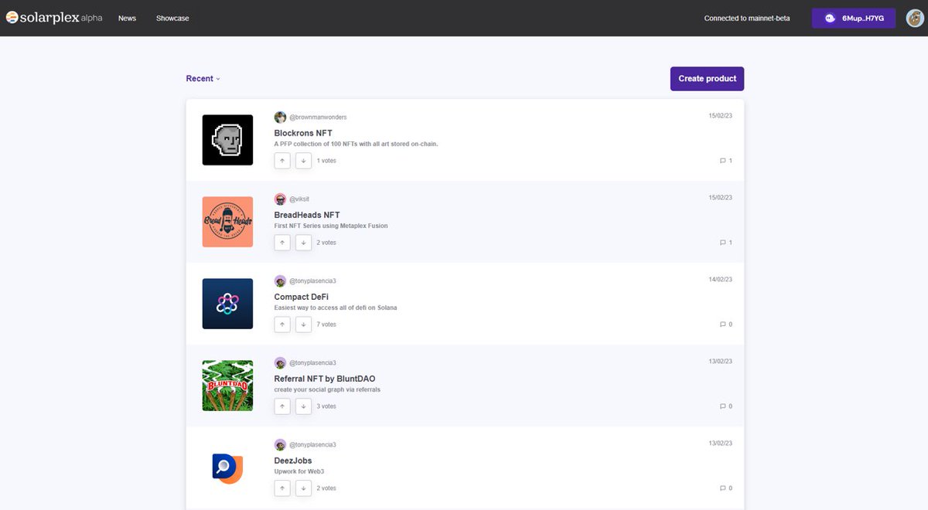
Task: Upvote BreadHeads NFT
Action: click(x=282, y=243)
